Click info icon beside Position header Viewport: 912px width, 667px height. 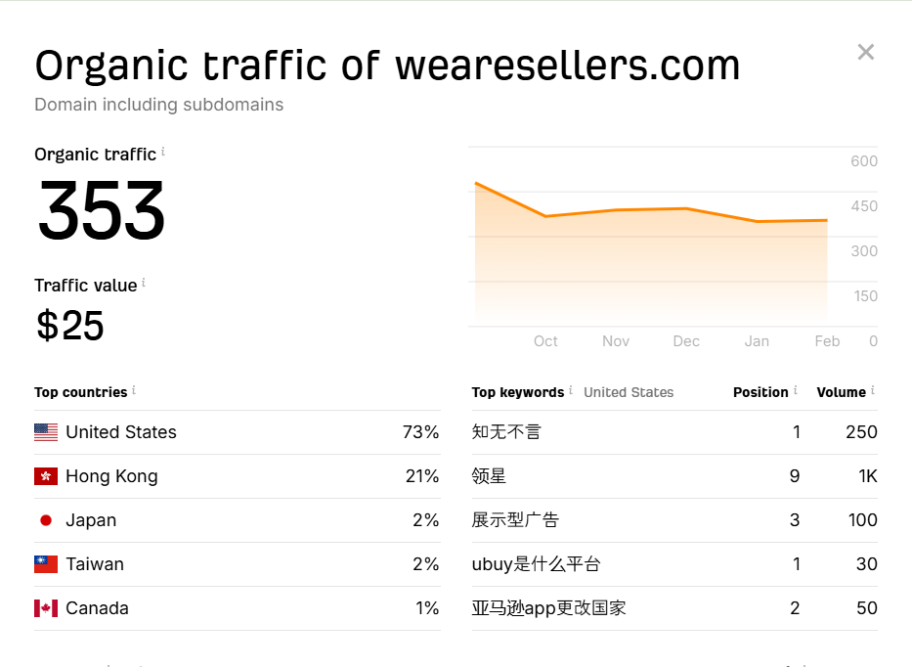pos(796,391)
